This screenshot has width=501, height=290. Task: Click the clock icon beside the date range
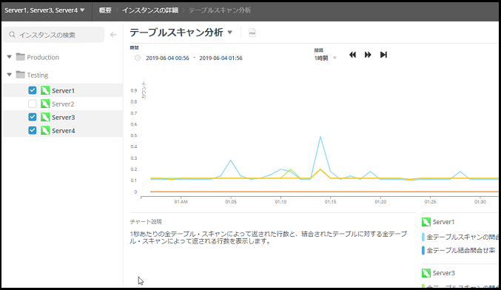pyautogui.click(x=138, y=58)
